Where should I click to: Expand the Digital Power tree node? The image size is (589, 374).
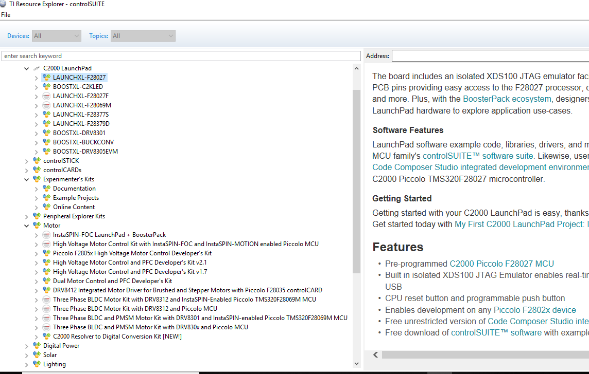(26, 346)
